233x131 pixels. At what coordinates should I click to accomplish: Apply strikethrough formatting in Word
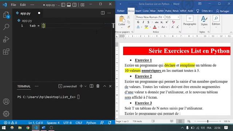click(x=157, y=22)
